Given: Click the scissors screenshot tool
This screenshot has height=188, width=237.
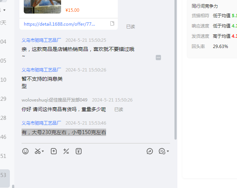Looking at the screenshot, I should coord(37,151).
